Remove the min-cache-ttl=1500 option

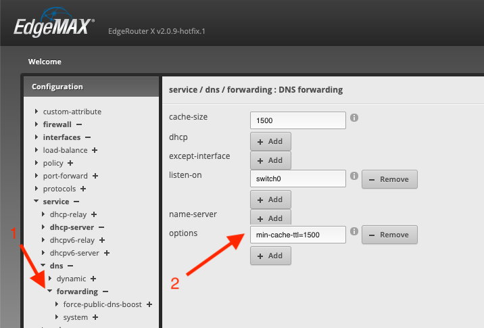point(390,235)
